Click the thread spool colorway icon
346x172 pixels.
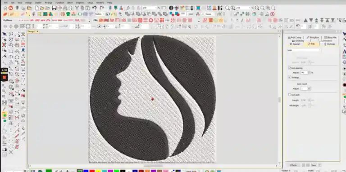198,8
